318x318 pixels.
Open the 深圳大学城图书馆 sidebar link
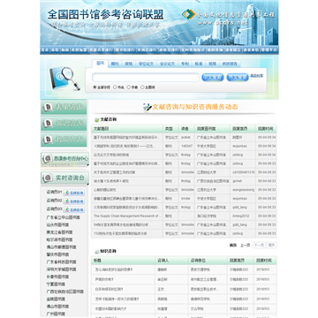click(x=61, y=269)
